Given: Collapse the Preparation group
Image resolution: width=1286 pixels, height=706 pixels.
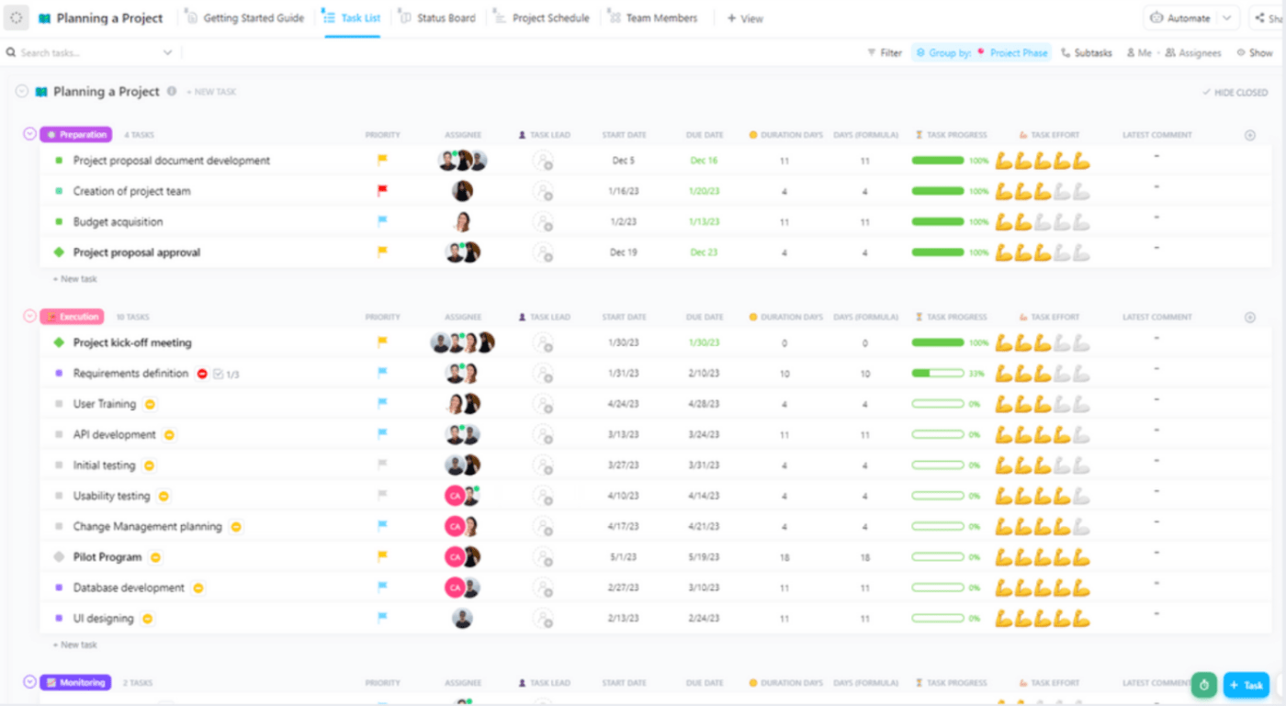Looking at the screenshot, I should coord(29,134).
